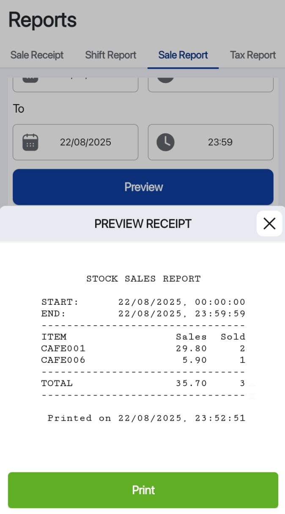
Task: Switch to the Sale Receipt tab
Action: tap(37, 55)
